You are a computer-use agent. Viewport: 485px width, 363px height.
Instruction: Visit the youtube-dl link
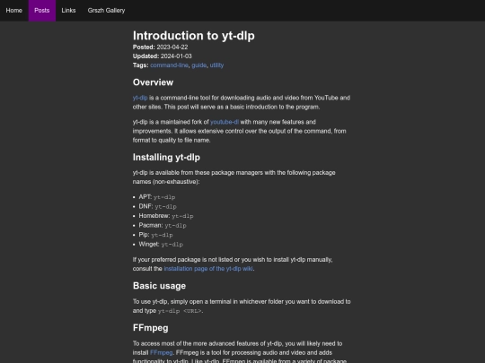225,122
